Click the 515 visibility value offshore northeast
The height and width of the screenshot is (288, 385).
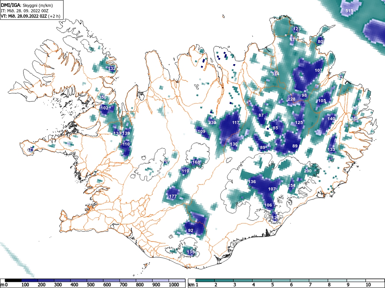[x=350, y=11]
